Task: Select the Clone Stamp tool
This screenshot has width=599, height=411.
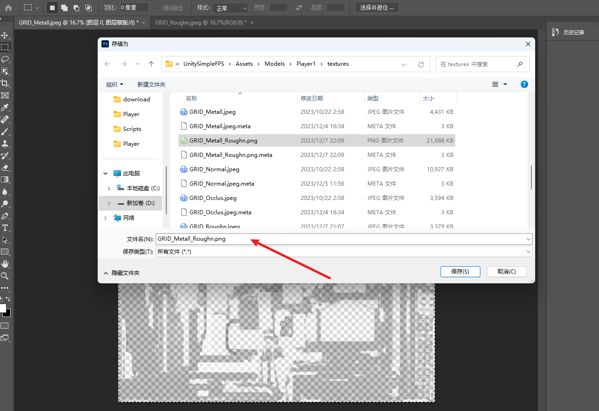Action: (x=5, y=143)
